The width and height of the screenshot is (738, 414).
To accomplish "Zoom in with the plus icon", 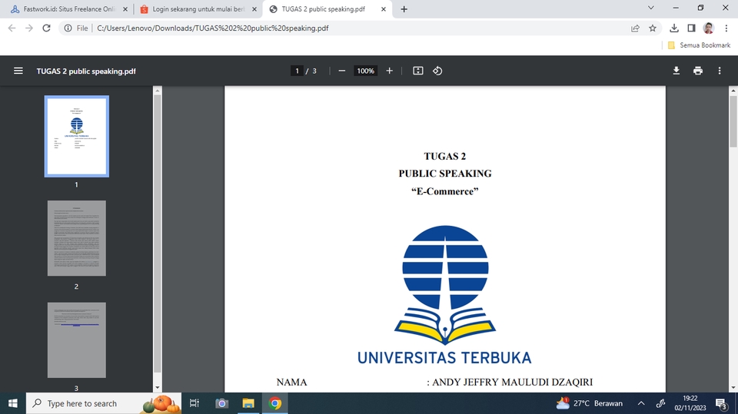I will coord(389,71).
